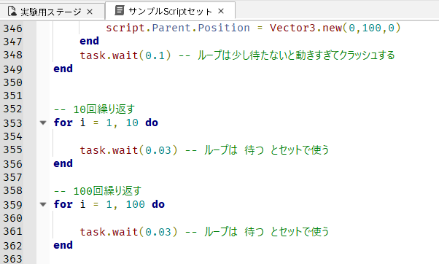The height and width of the screenshot is (264, 439).
Task: Collapse the for loop on line 359
Action: (43, 204)
